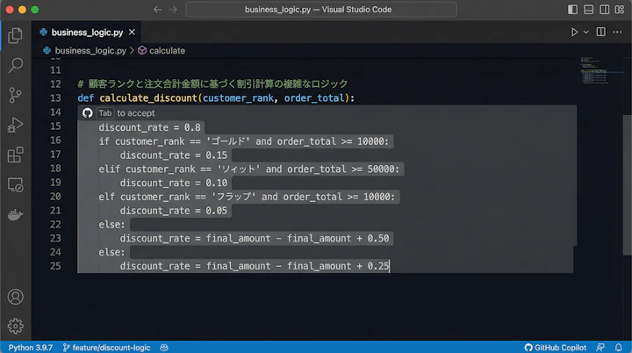Toggle the bottom panel layout icon

588,10
